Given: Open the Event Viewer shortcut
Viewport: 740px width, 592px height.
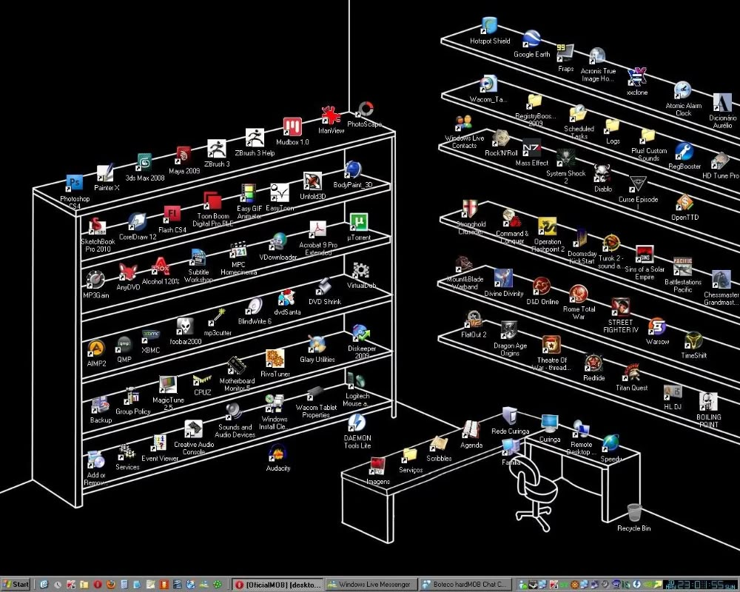Looking at the screenshot, I should tap(159, 443).
